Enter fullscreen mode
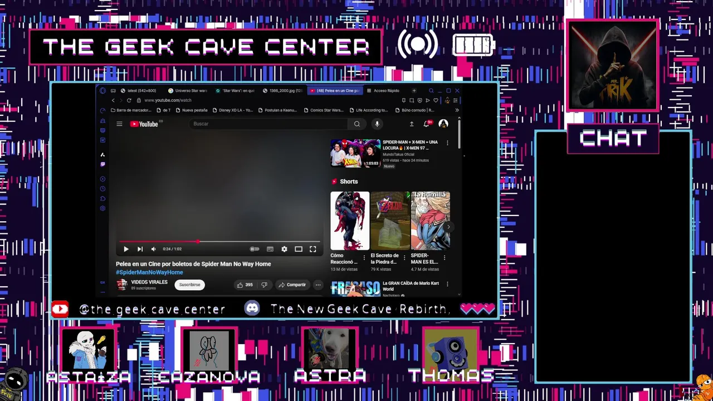The height and width of the screenshot is (401, 713). click(x=313, y=249)
